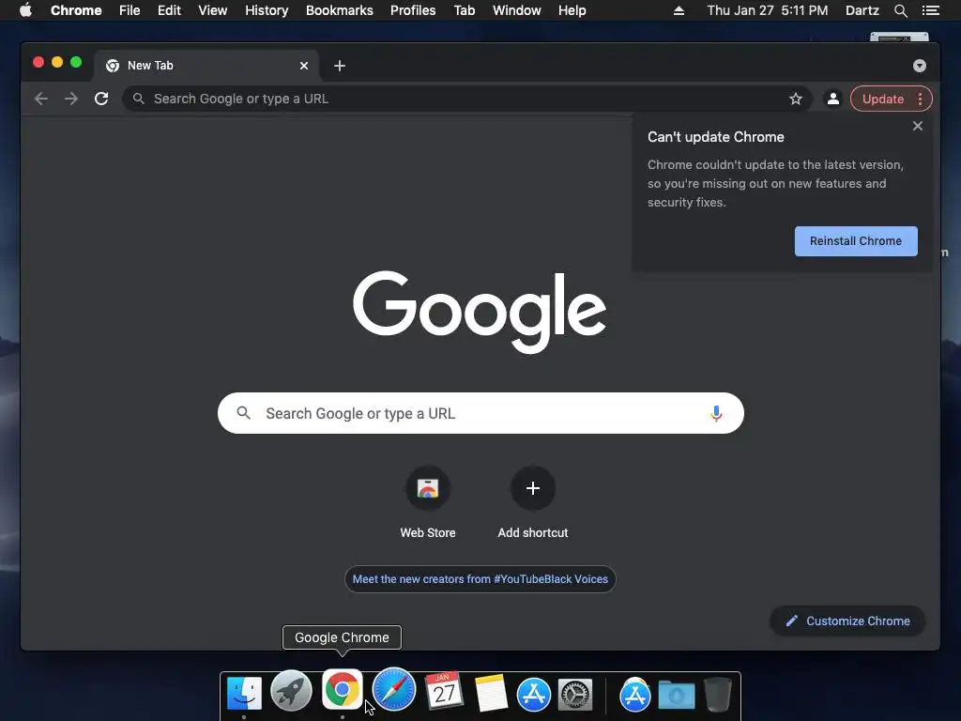The height and width of the screenshot is (721, 961).
Task: Open the Downloads folder in Dock
Action: 677,695
